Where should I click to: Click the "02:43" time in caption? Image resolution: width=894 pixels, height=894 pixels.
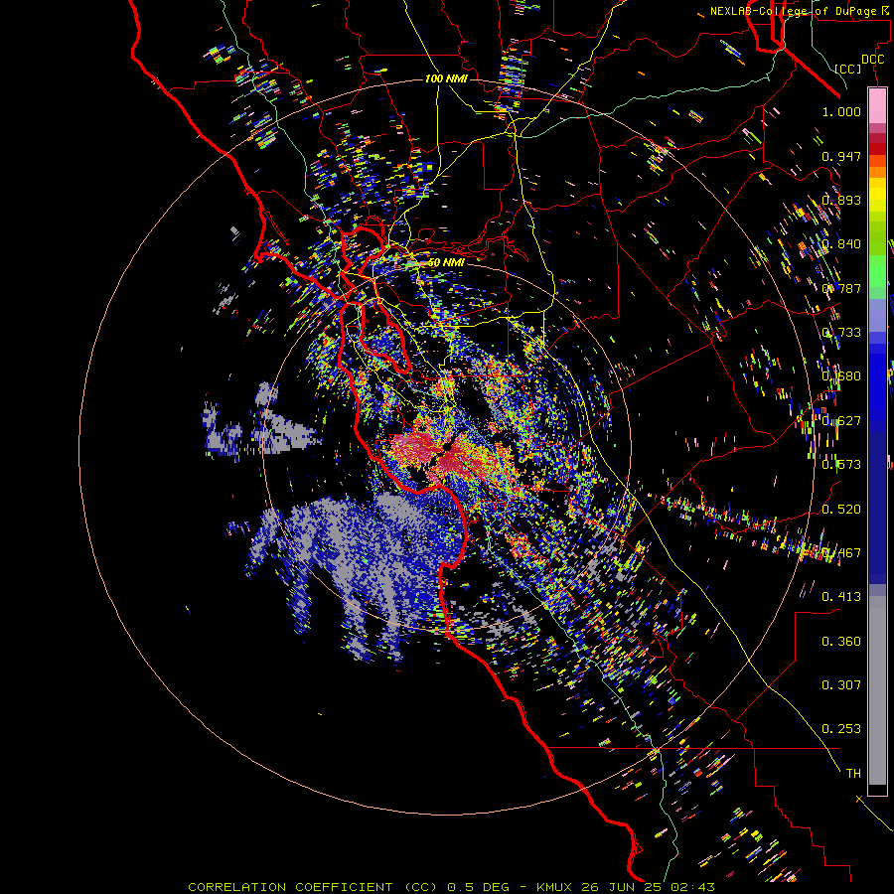pyautogui.click(x=693, y=887)
